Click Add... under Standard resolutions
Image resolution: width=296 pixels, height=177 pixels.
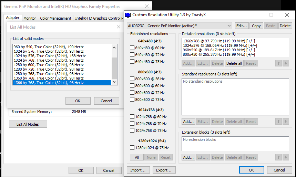click(188, 122)
